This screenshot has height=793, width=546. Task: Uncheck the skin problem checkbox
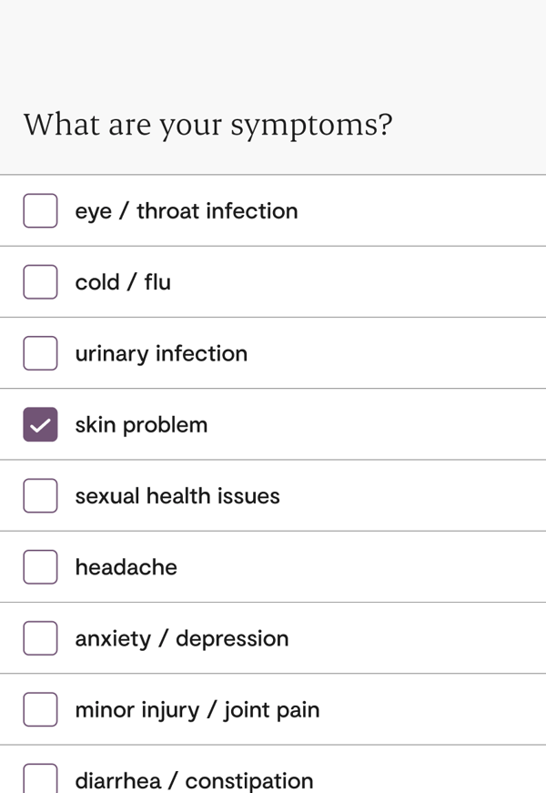pyautogui.click(x=40, y=424)
